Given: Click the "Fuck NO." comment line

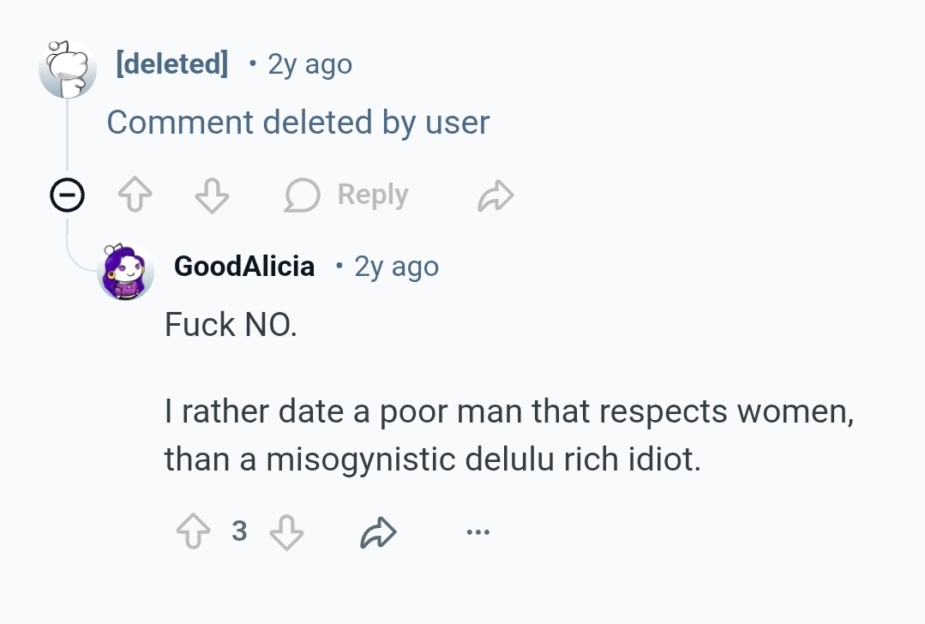Looking at the screenshot, I should click(x=231, y=325).
